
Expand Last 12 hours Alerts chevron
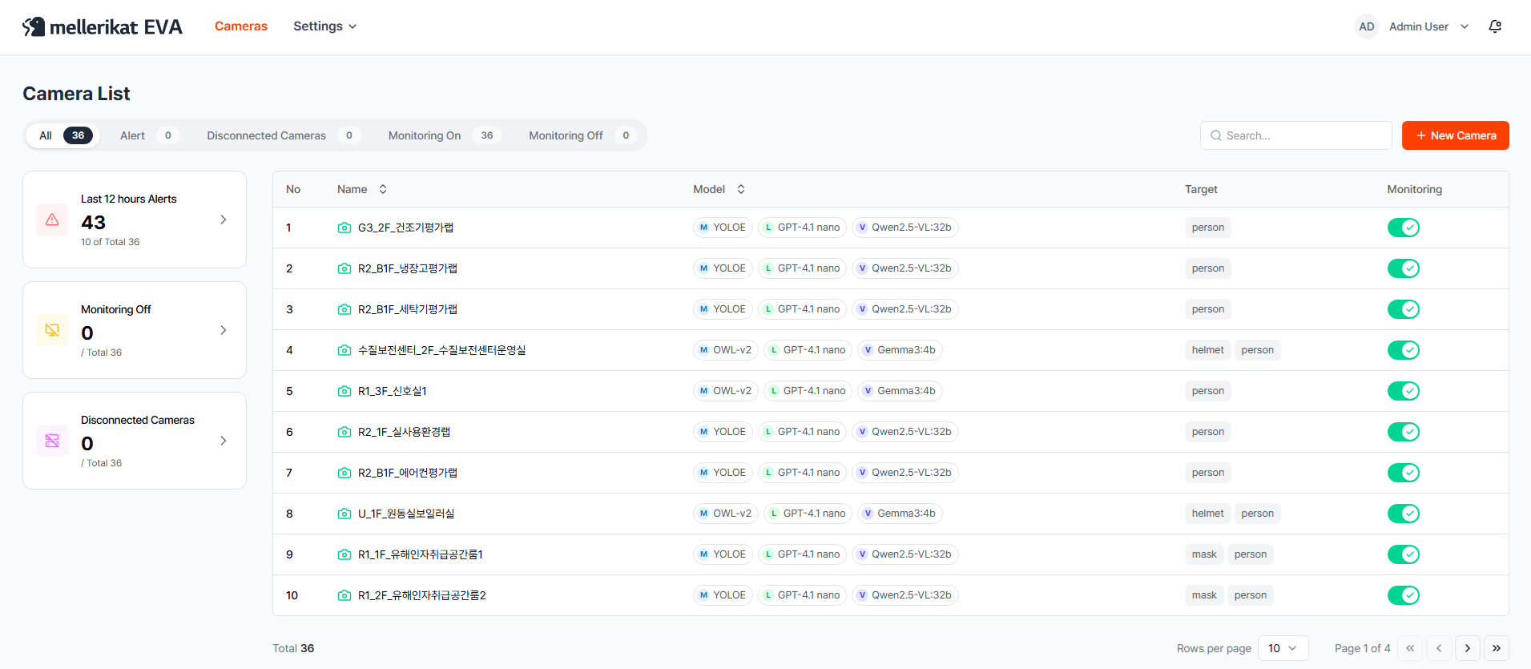(x=224, y=220)
